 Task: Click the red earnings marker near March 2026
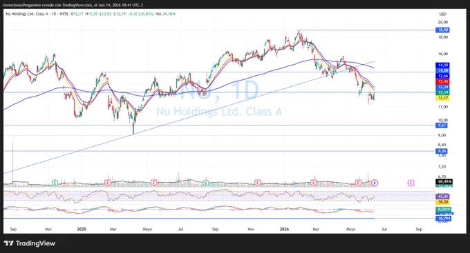coord(314,183)
